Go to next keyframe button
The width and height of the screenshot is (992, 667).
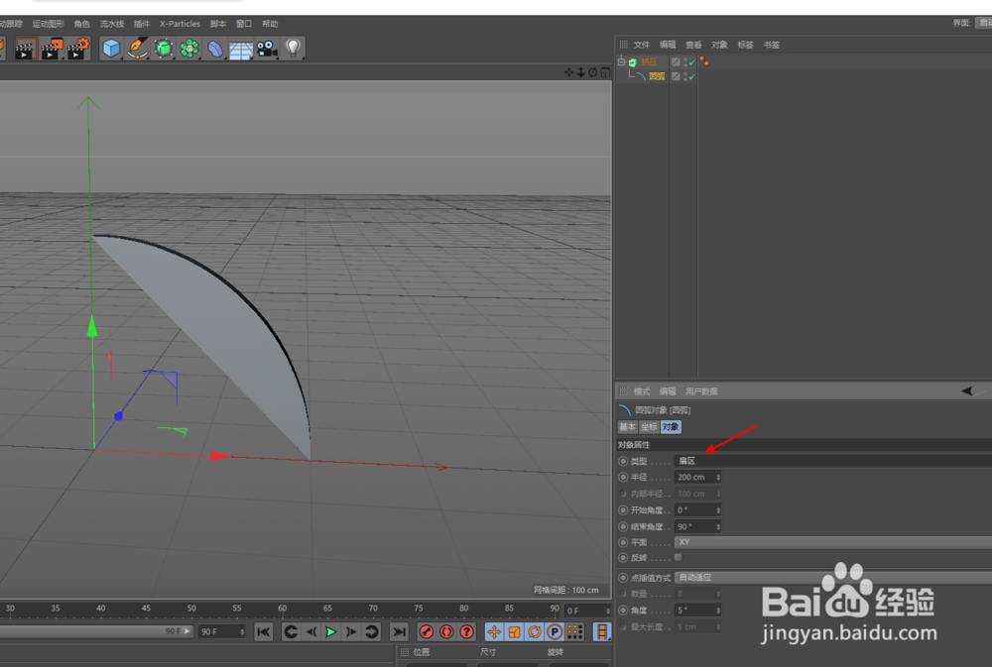tap(372, 631)
